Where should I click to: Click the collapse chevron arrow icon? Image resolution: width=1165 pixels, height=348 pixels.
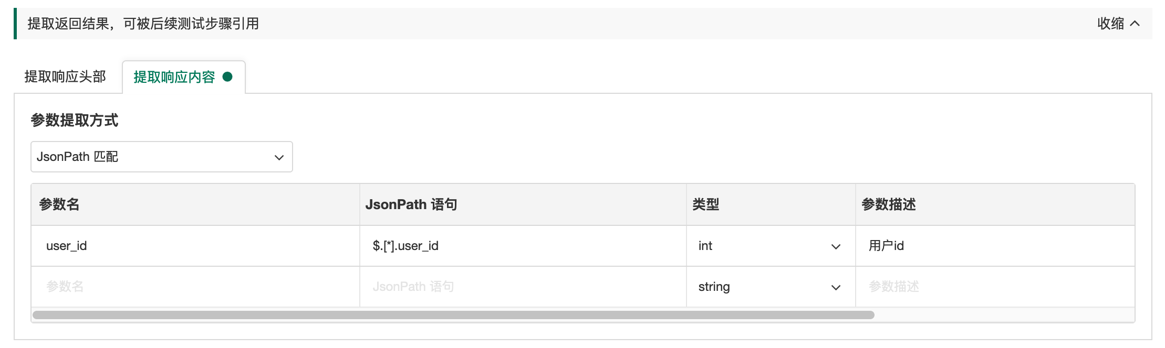coord(1135,24)
